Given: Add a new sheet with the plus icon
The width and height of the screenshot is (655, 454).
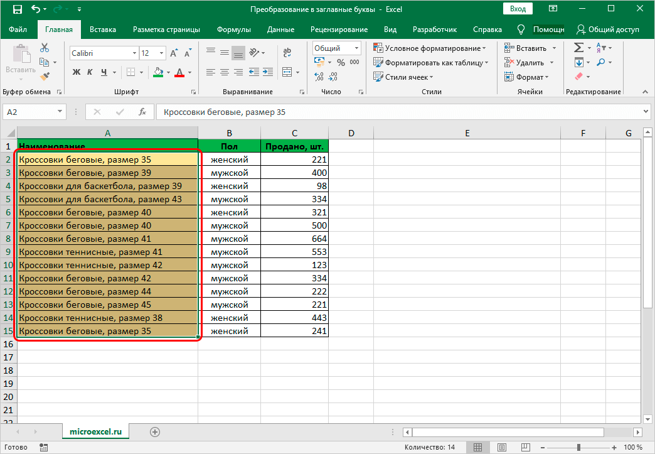Looking at the screenshot, I should click(155, 431).
